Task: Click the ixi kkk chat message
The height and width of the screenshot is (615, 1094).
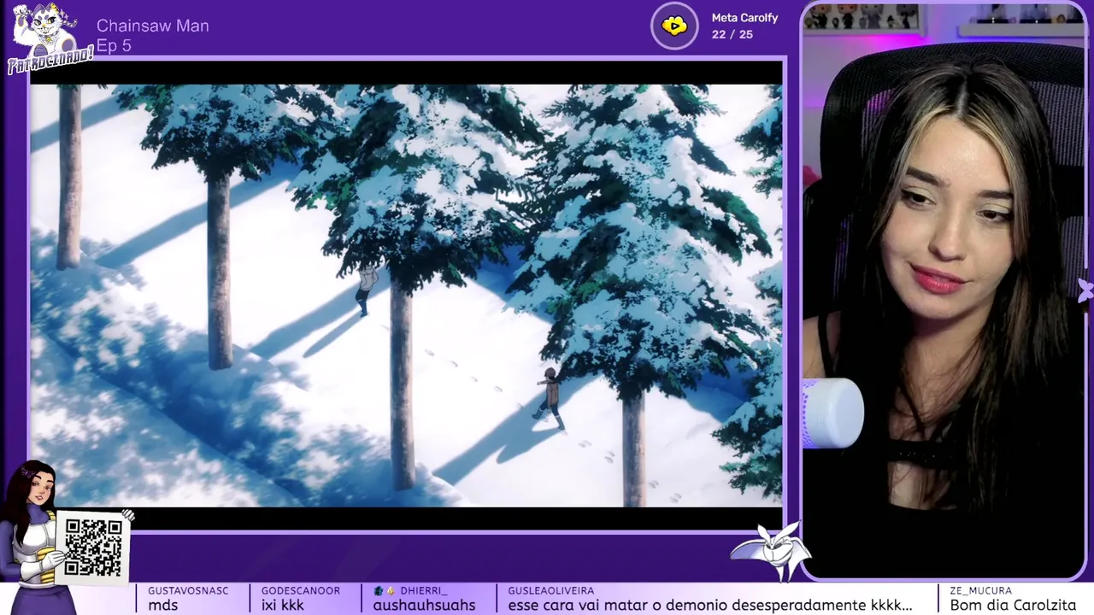Action: click(x=283, y=605)
